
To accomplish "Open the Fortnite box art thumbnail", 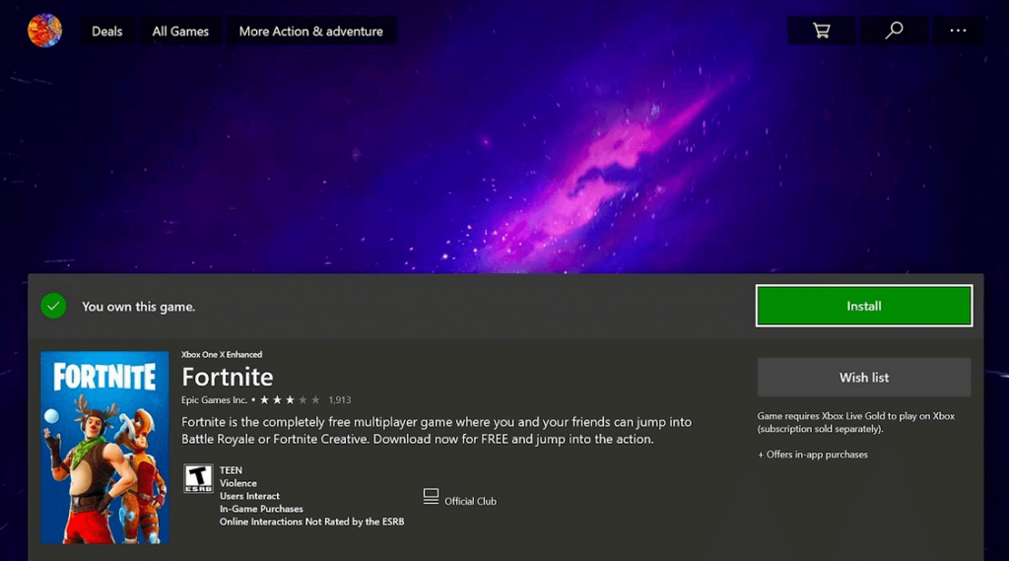I will click(x=104, y=448).
